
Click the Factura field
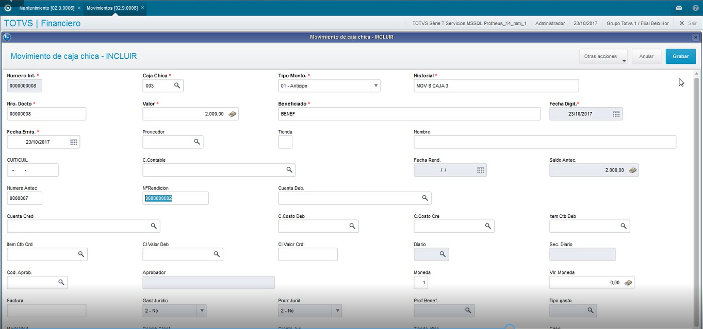point(46,310)
